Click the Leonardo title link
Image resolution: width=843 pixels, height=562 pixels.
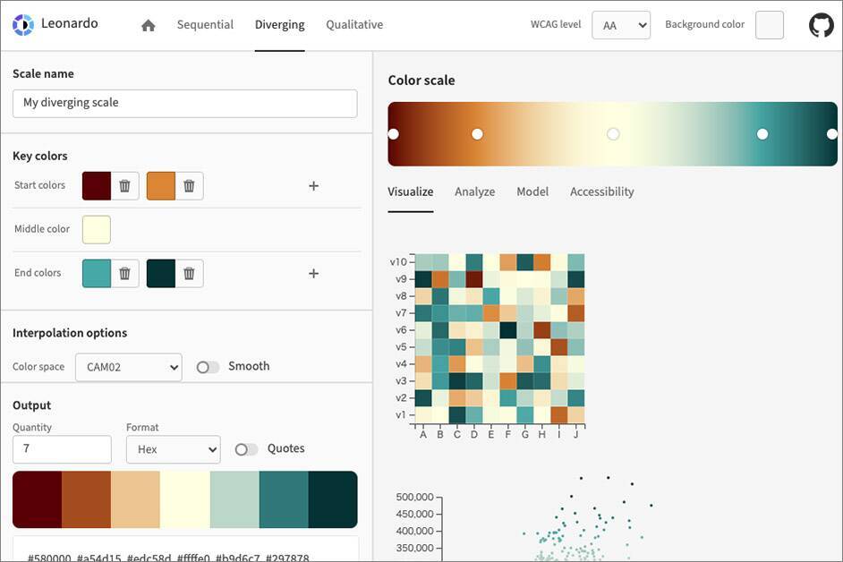pos(69,23)
